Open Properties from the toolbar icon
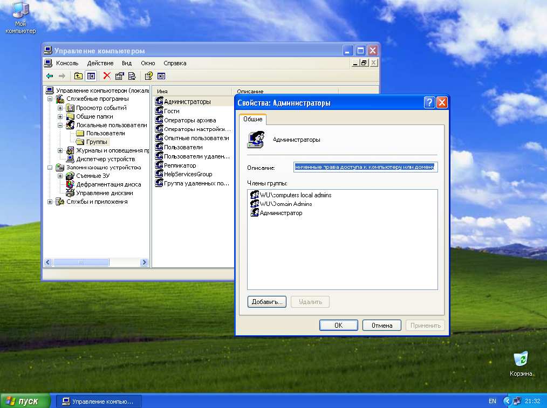547x408 pixels. (x=120, y=76)
